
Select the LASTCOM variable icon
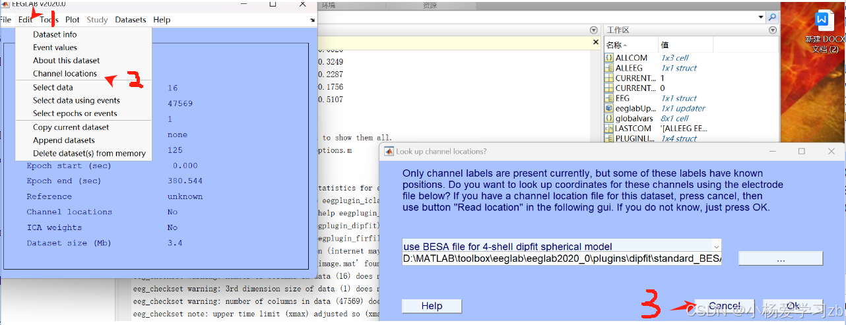pos(609,129)
